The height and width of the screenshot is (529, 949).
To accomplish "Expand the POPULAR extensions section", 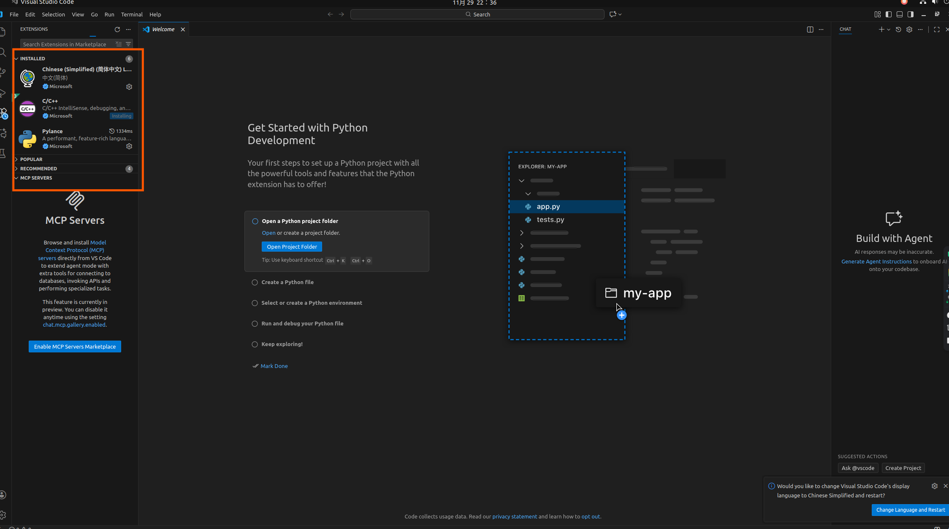I will pos(31,159).
